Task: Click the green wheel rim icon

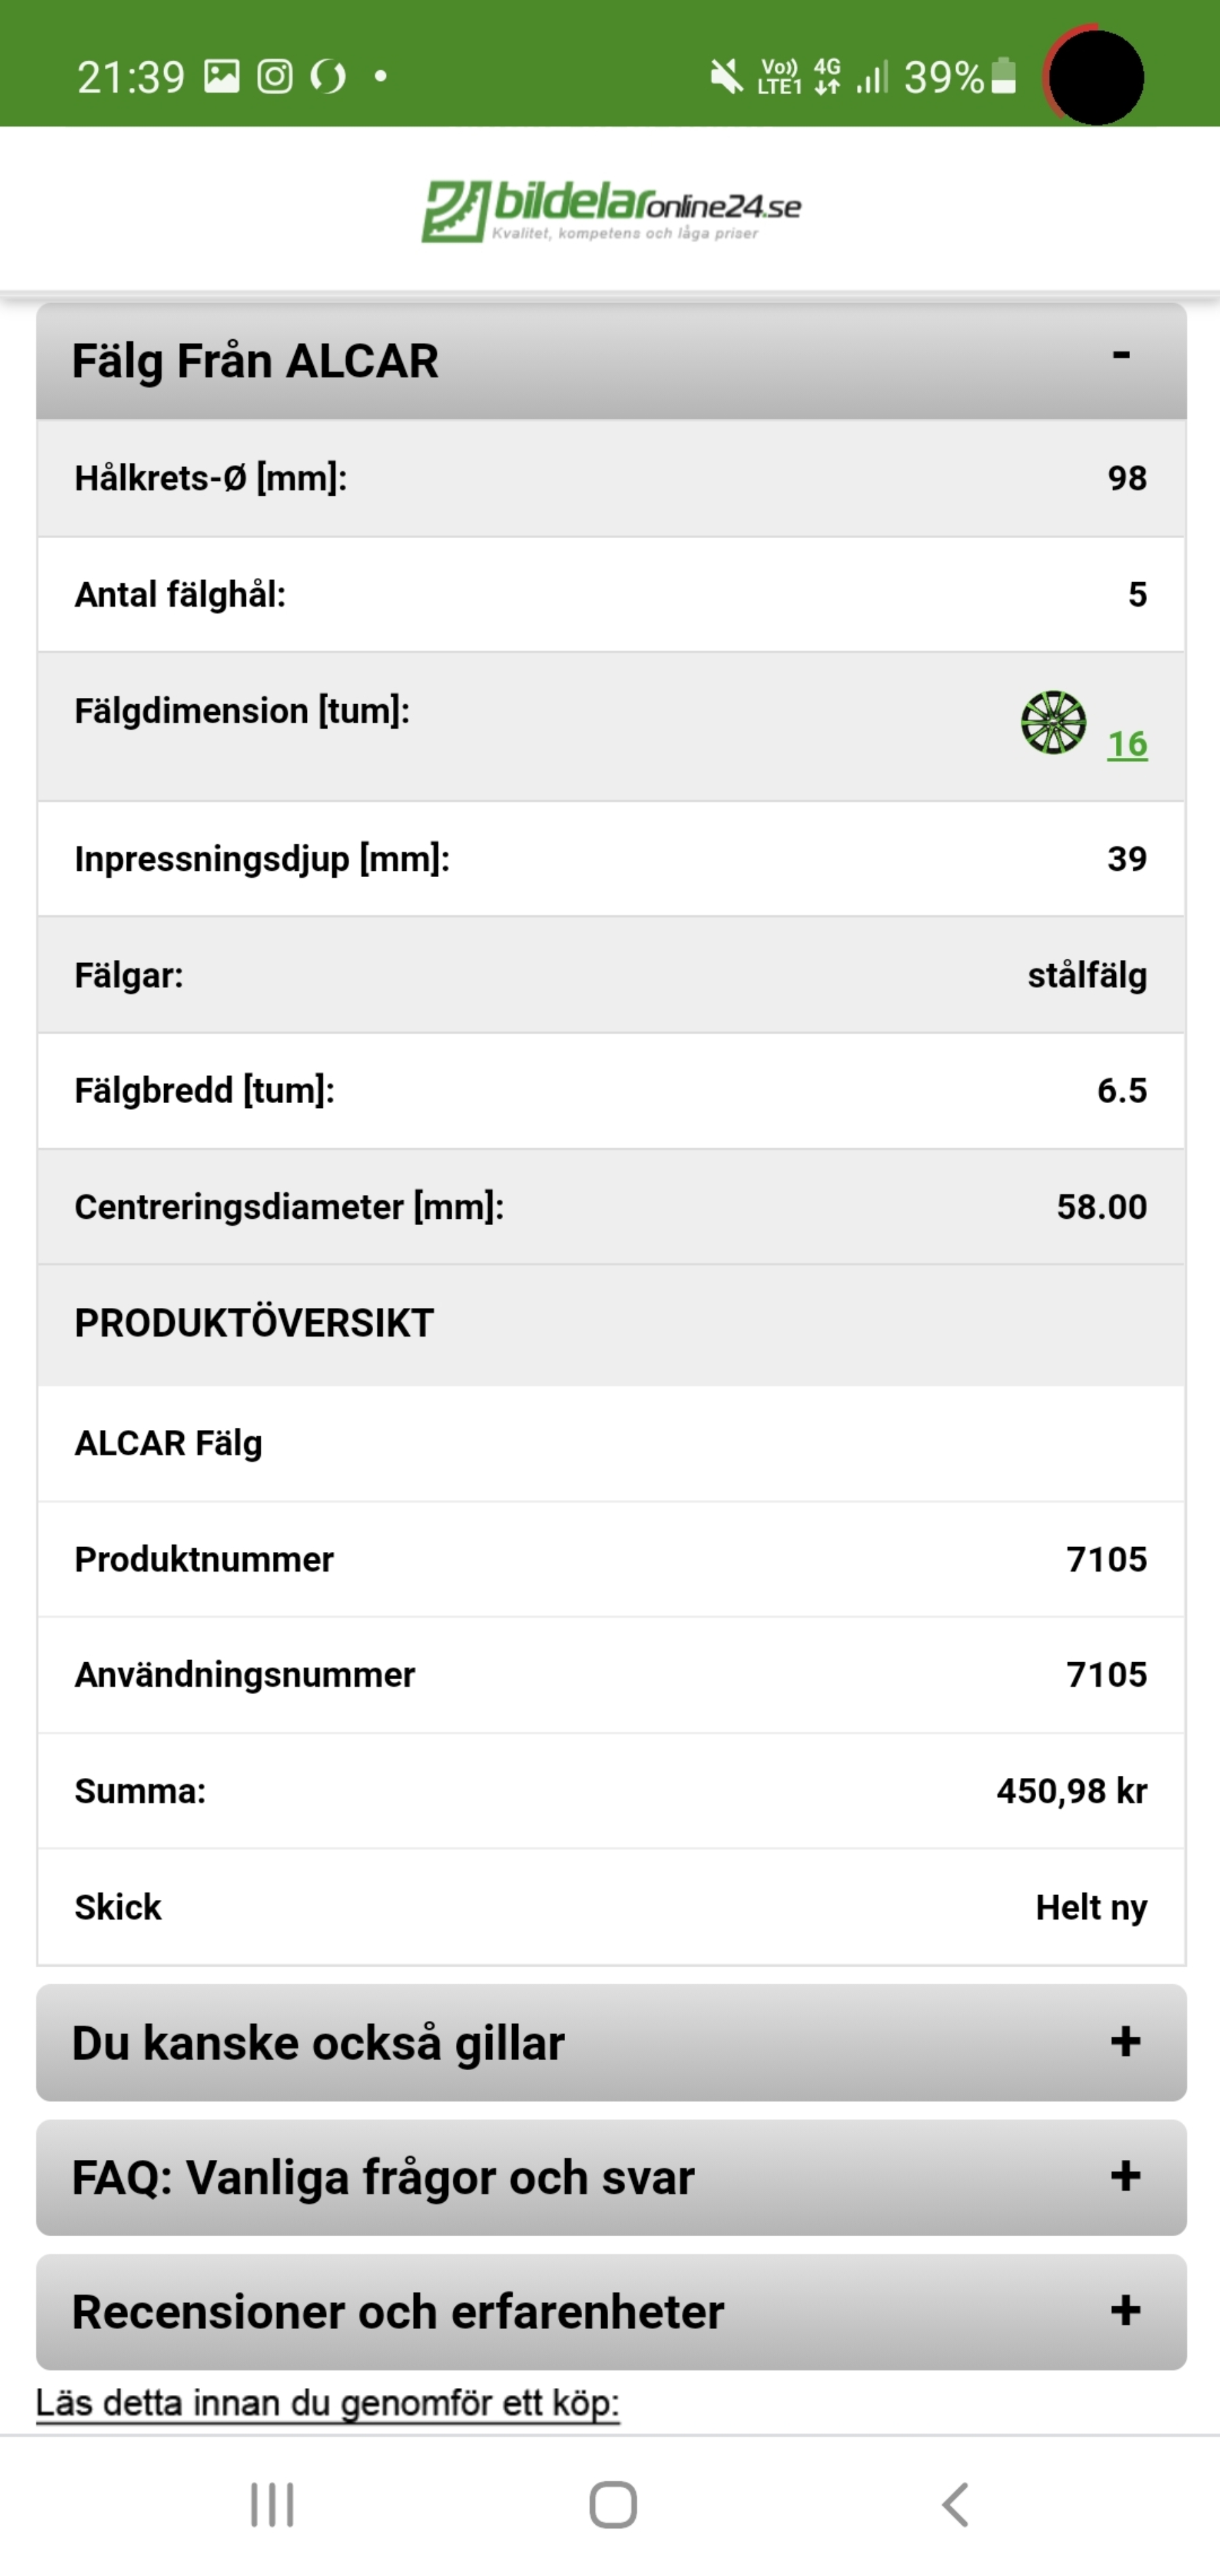Action: tap(1053, 722)
